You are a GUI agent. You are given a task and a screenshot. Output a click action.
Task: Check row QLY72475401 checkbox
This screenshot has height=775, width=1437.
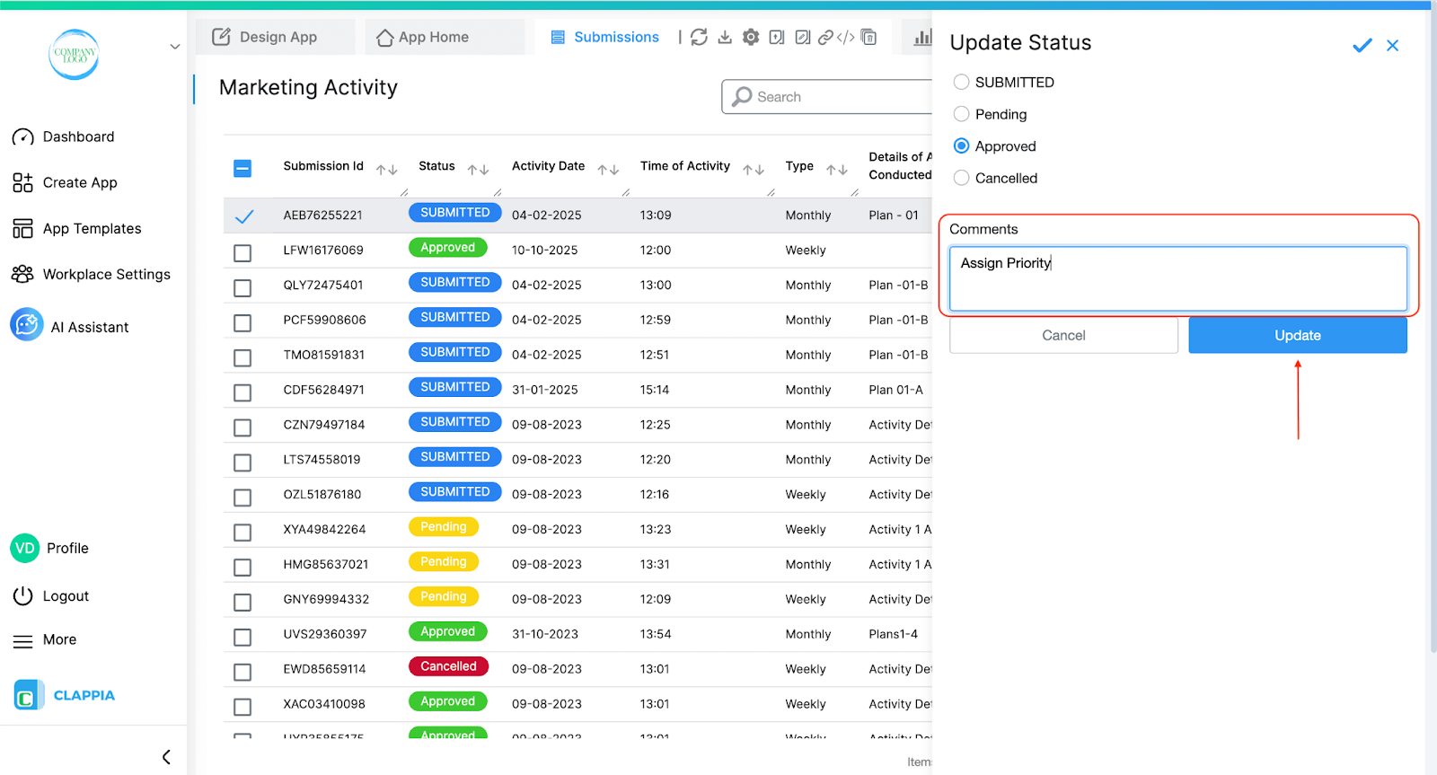click(x=242, y=288)
